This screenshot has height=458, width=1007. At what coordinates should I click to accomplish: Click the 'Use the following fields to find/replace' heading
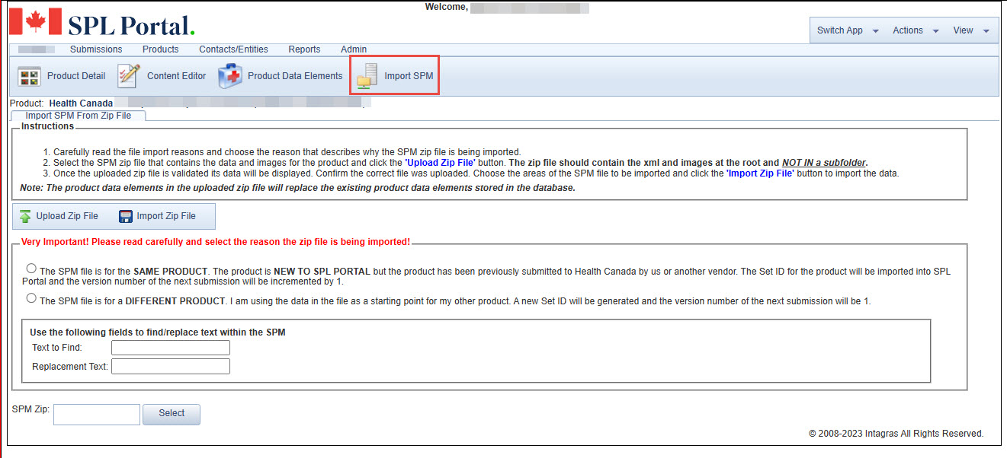pos(158,332)
